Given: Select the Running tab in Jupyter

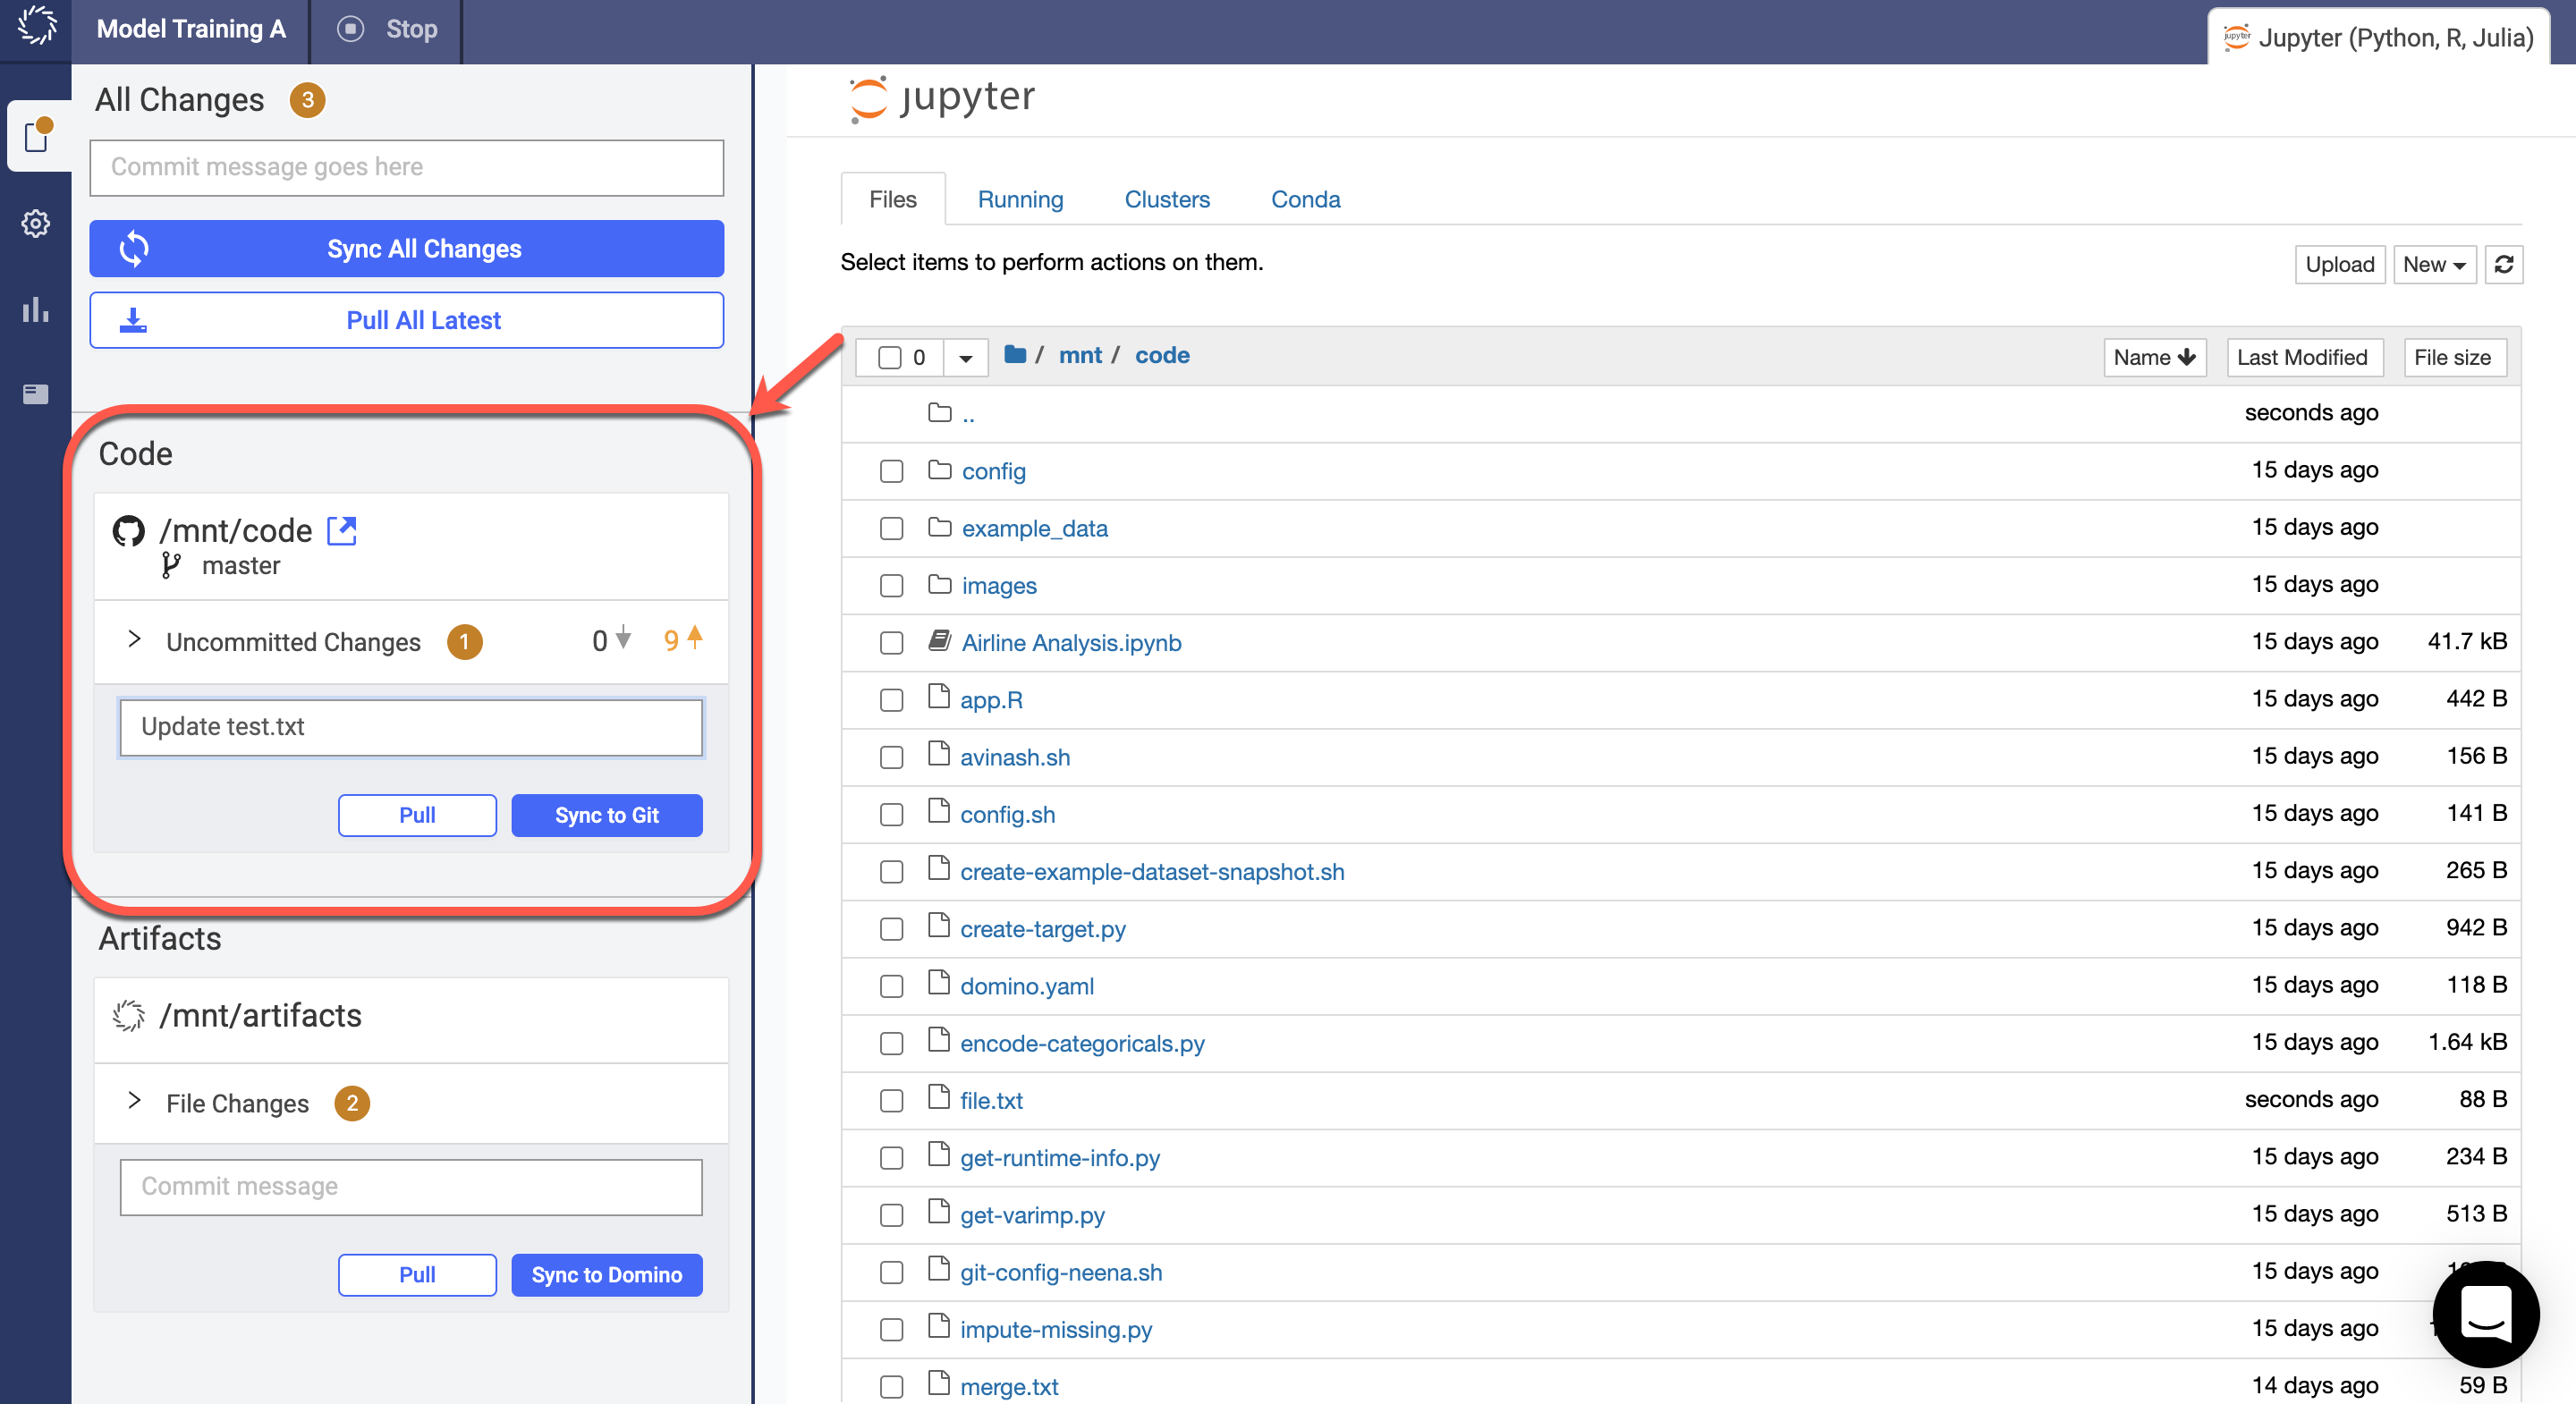Looking at the screenshot, I should pos(1020,199).
